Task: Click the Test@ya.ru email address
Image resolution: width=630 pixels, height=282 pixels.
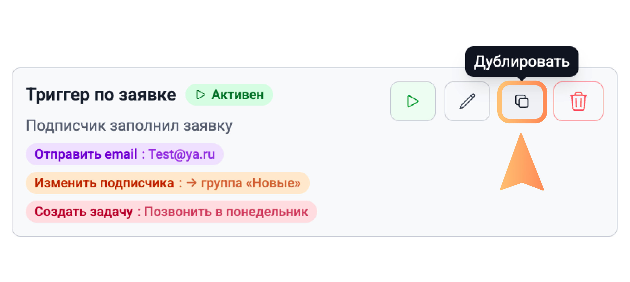Action: 182,154
